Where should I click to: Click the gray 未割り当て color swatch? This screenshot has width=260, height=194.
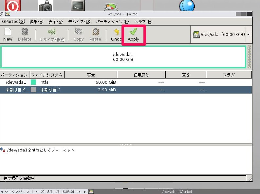click(33, 90)
